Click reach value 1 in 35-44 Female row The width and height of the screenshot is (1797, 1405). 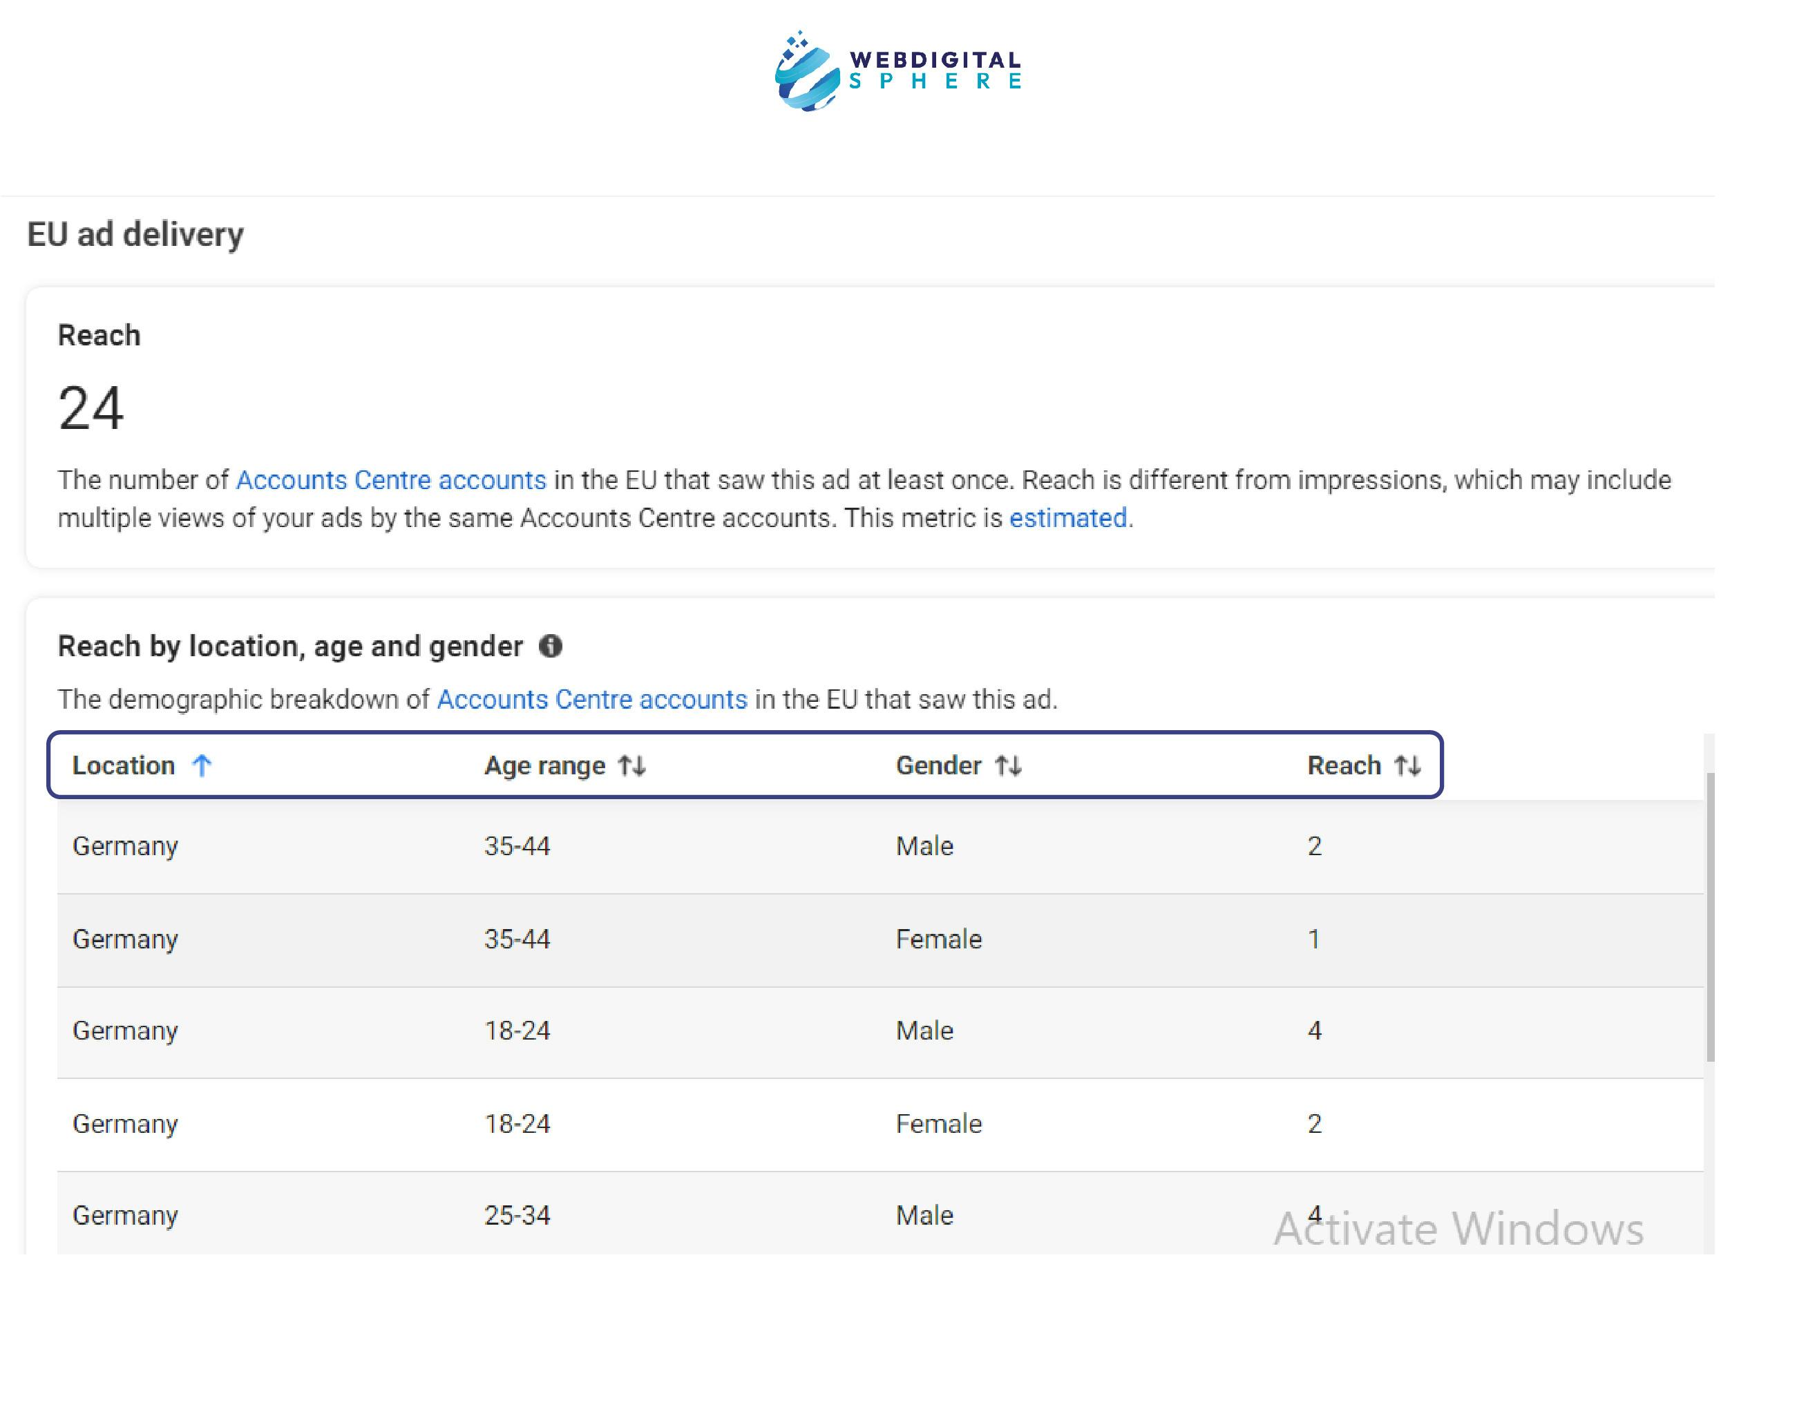point(1314,939)
